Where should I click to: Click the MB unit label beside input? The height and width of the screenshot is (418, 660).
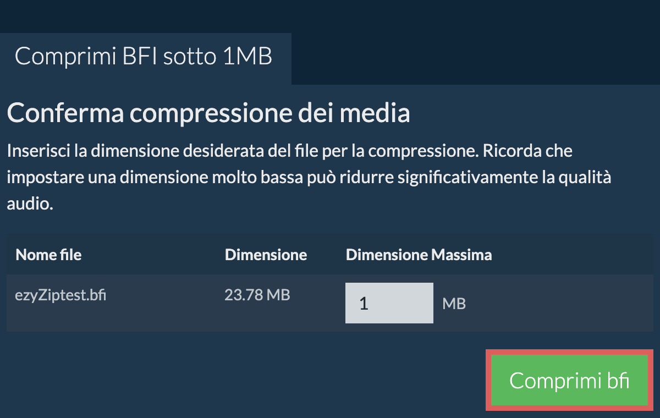[454, 304]
